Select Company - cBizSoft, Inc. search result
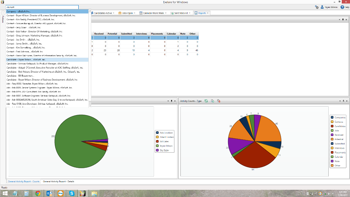Image resolution: width=350 pixels, height=197 pixels. (47, 12)
